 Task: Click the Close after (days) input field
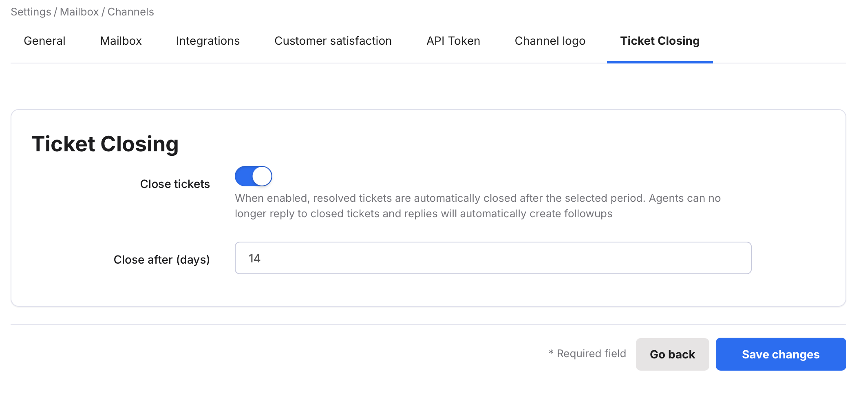[493, 258]
